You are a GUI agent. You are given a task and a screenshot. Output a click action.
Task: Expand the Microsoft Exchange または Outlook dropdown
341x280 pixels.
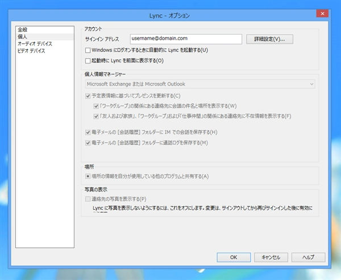(x=200, y=84)
